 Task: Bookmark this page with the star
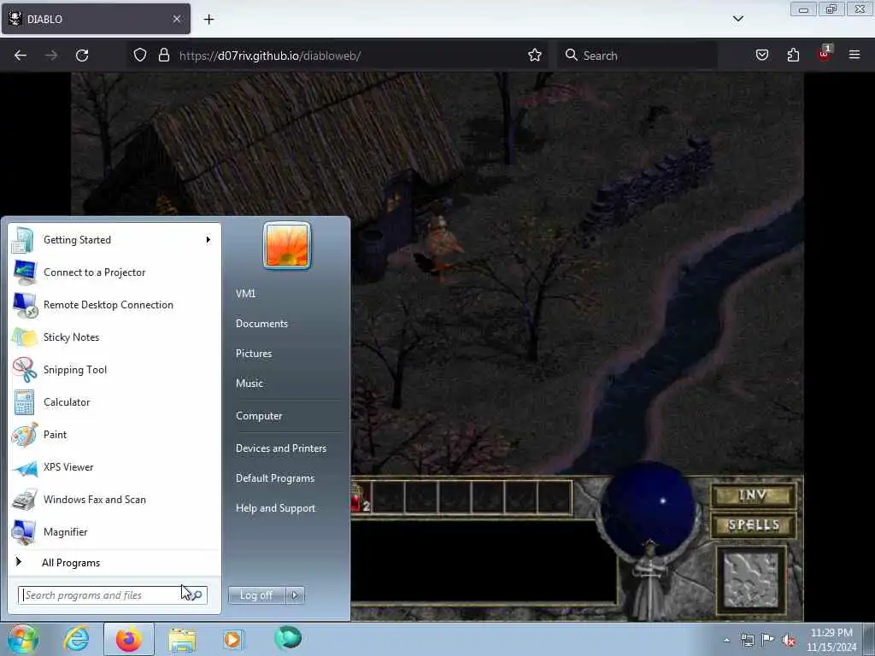point(535,55)
